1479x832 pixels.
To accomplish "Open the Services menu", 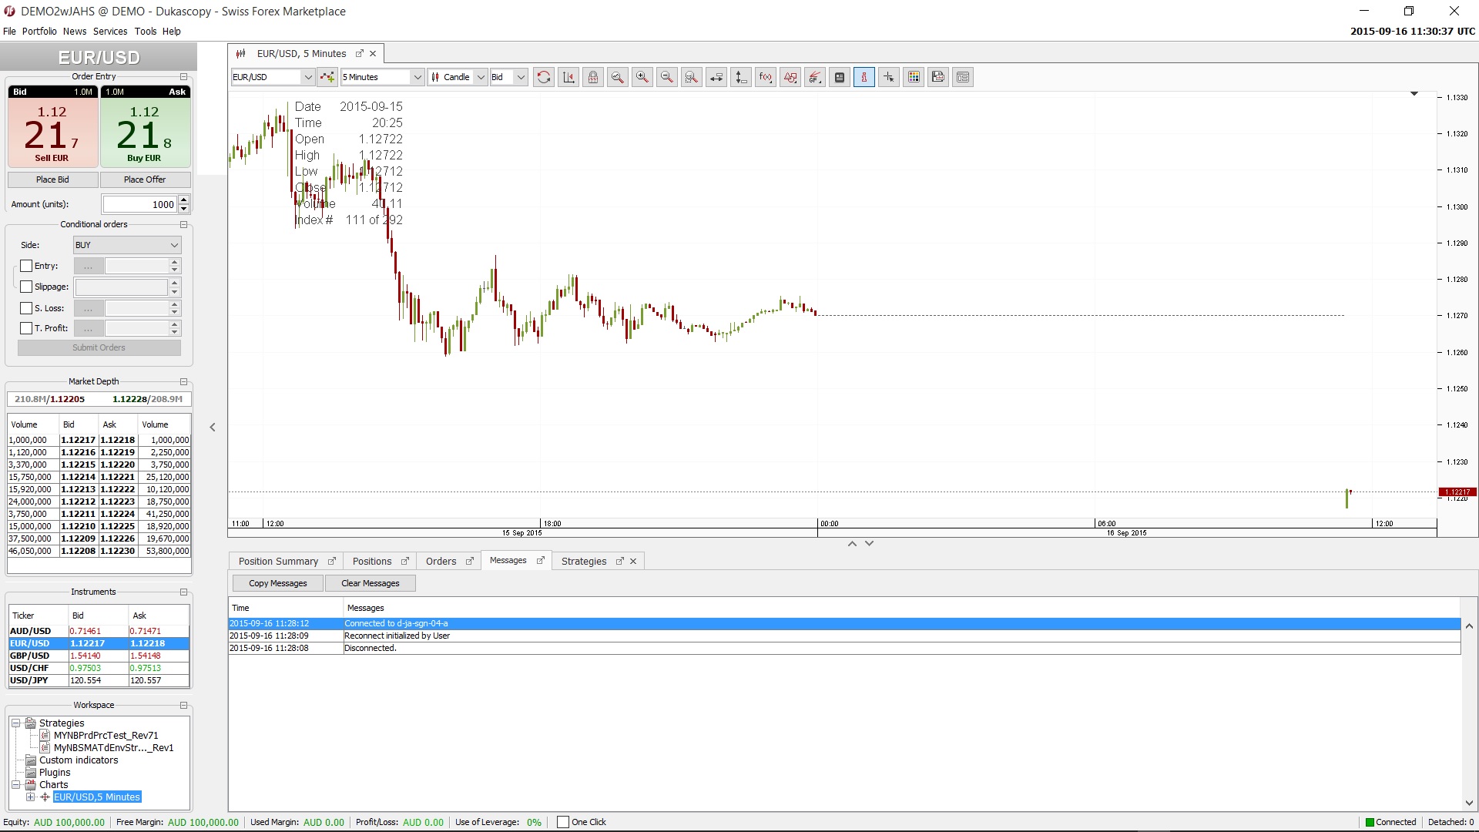I will pos(110,32).
